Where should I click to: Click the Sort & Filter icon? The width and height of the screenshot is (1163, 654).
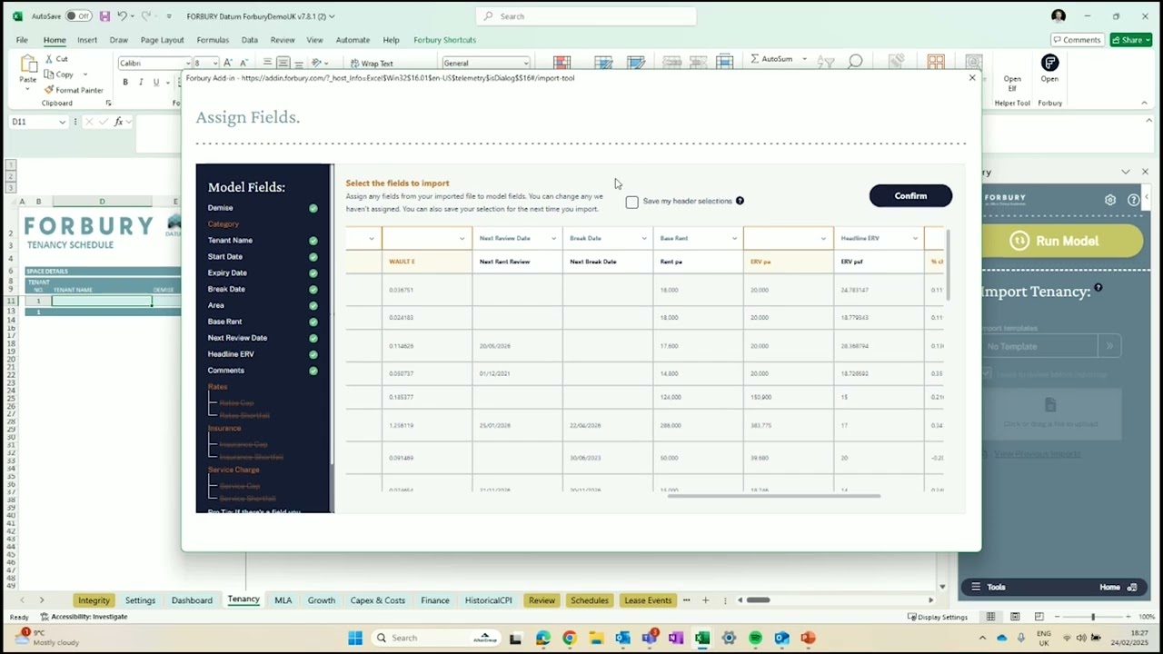click(x=826, y=62)
